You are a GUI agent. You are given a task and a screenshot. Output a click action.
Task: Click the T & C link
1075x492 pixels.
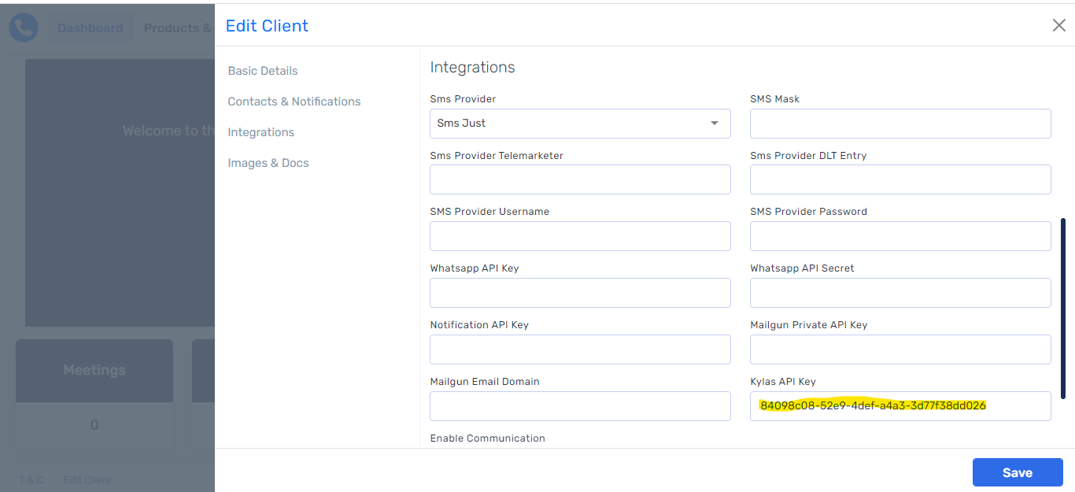[x=31, y=479]
